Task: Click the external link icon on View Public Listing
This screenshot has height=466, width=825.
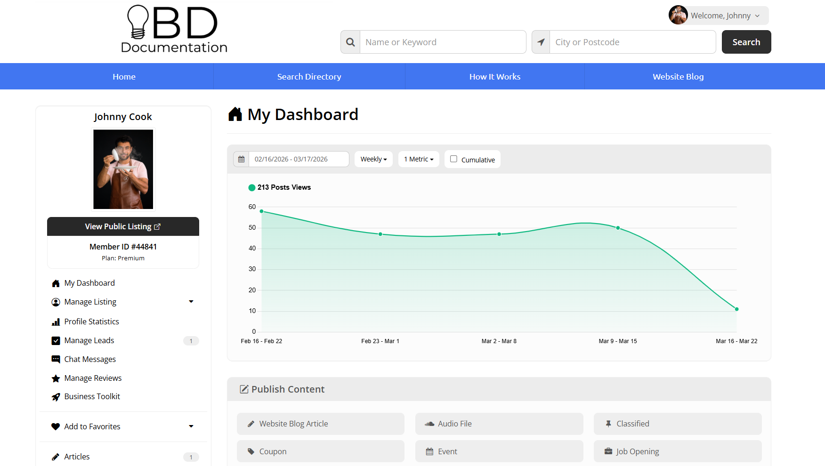Action: click(x=157, y=227)
